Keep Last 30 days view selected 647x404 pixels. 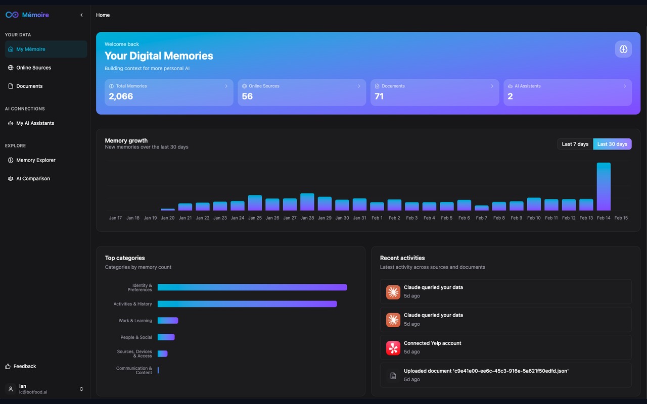[612, 144]
